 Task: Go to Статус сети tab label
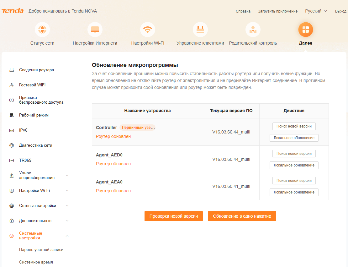tap(42, 43)
